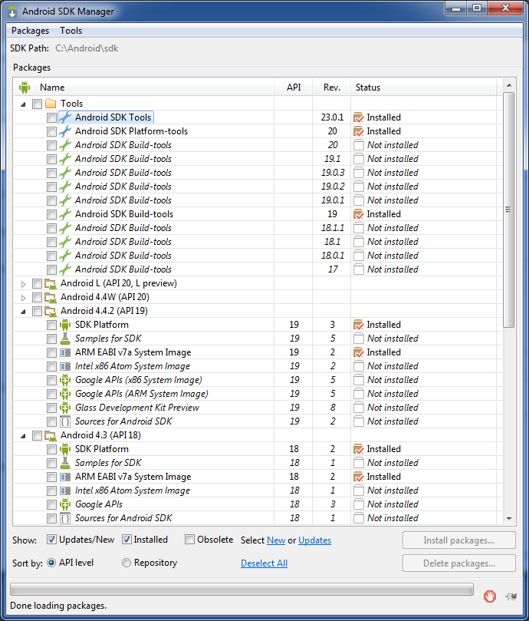Click the wrench icon of Android SDK Platform-tools
This screenshot has width=529, height=621.
(x=65, y=131)
